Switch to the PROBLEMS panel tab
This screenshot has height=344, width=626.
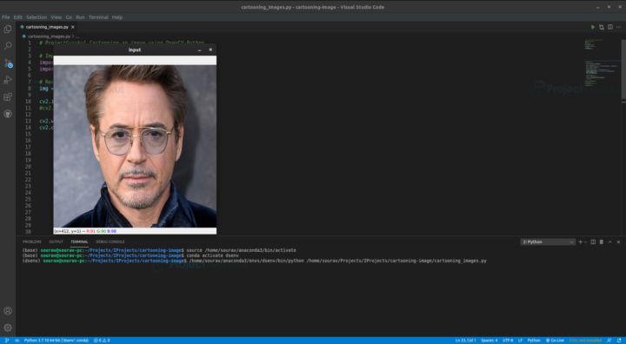[x=32, y=241]
